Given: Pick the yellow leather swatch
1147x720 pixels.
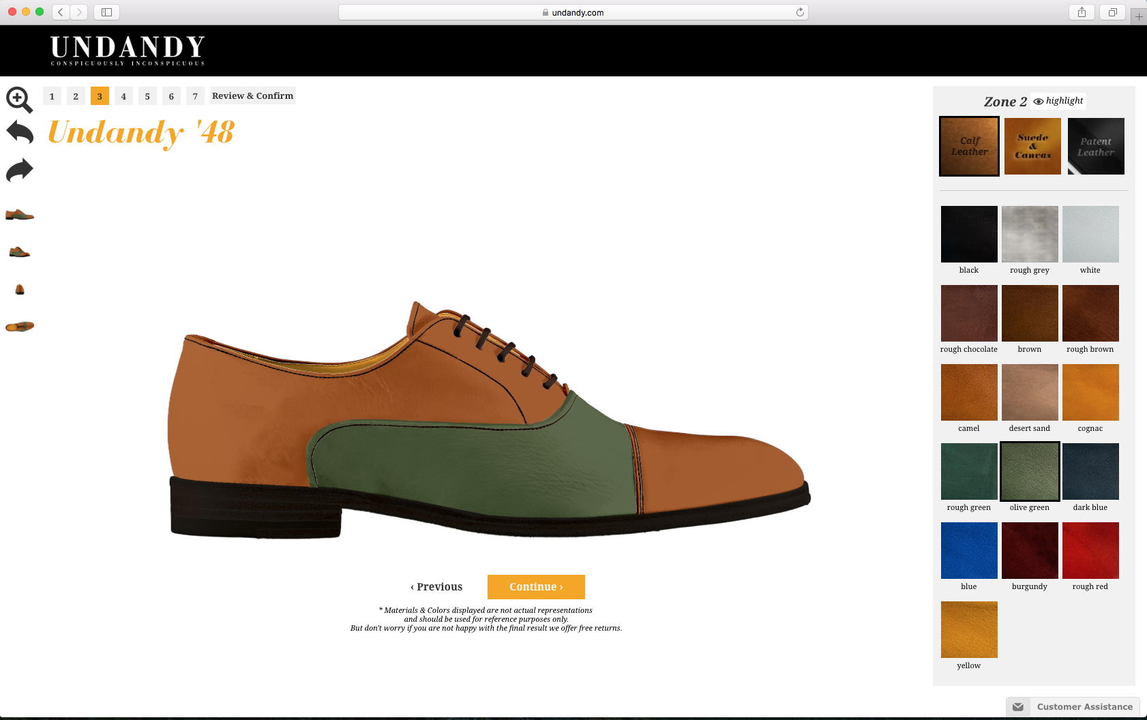Looking at the screenshot, I should point(969,629).
